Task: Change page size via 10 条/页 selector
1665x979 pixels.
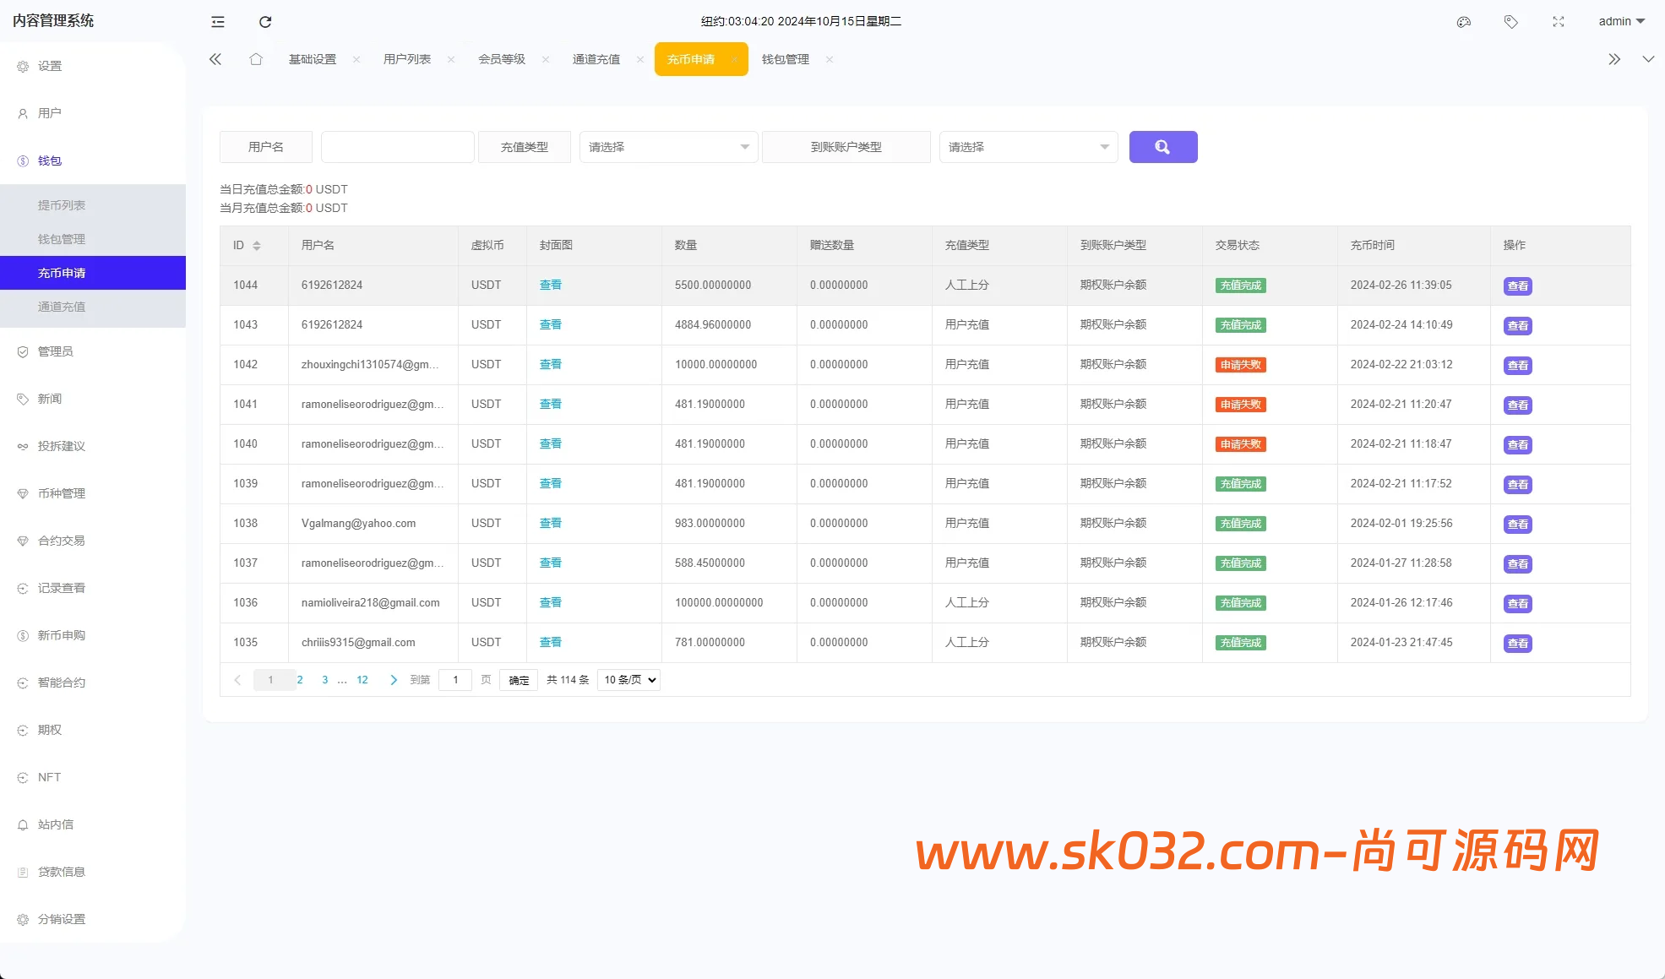Action: (x=628, y=679)
